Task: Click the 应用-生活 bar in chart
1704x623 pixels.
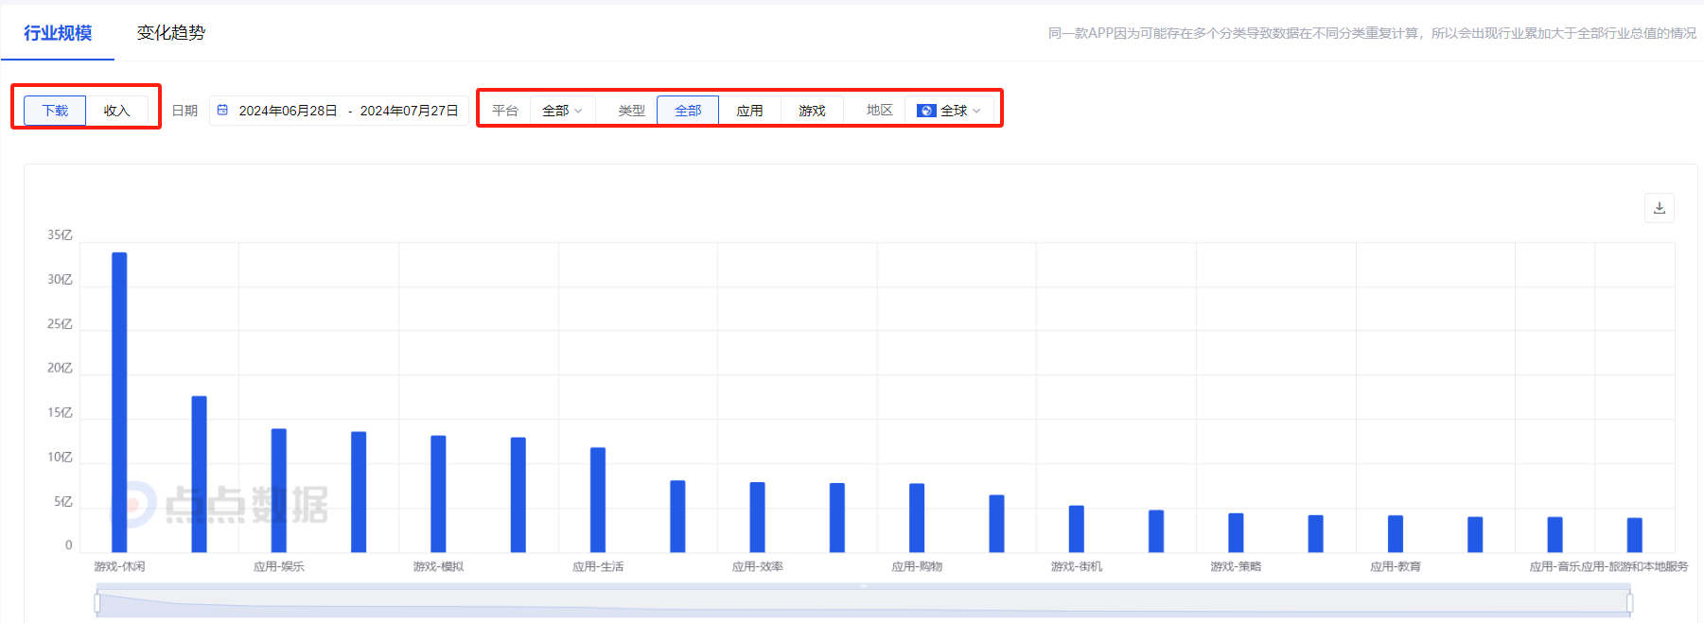Action: click(x=598, y=499)
